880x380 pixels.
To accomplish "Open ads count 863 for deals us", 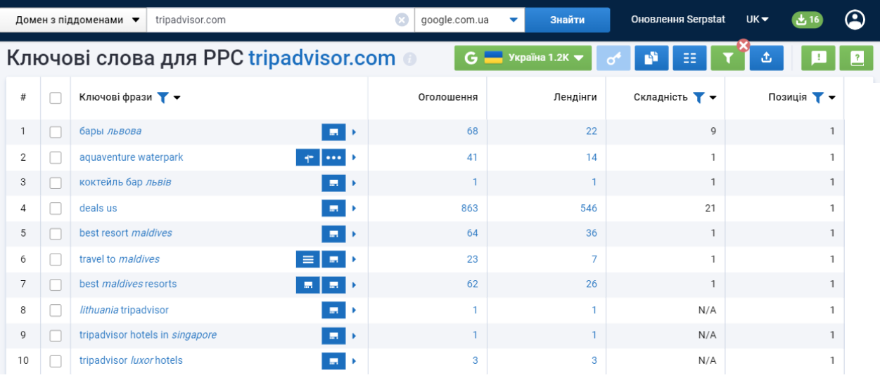I will pyautogui.click(x=469, y=208).
